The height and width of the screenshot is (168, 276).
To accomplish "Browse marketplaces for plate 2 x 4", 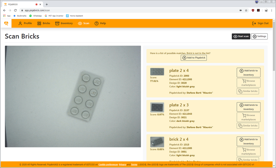I will pyautogui.click(x=248, y=83).
